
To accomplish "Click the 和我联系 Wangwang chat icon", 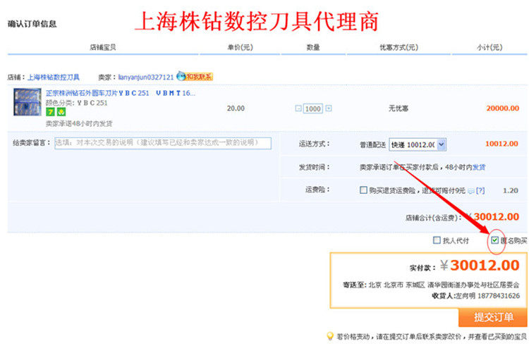I will [x=195, y=76].
